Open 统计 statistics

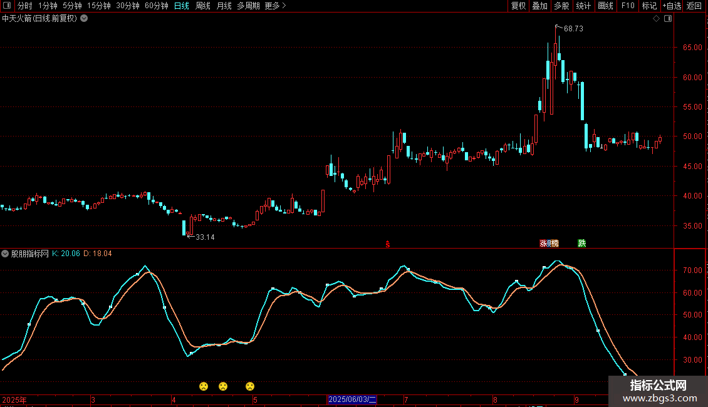pyautogui.click(x=583, y=6)
